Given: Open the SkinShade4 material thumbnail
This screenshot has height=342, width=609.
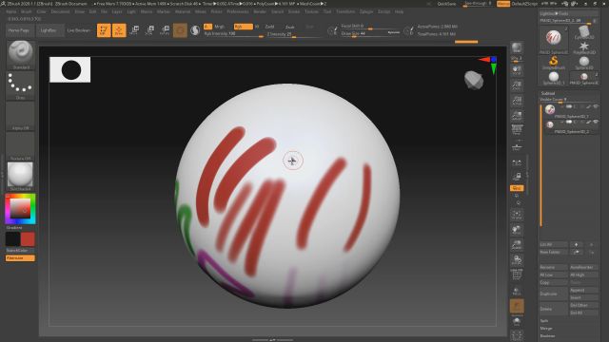Looking at the screenshot, I should point(20,177).
